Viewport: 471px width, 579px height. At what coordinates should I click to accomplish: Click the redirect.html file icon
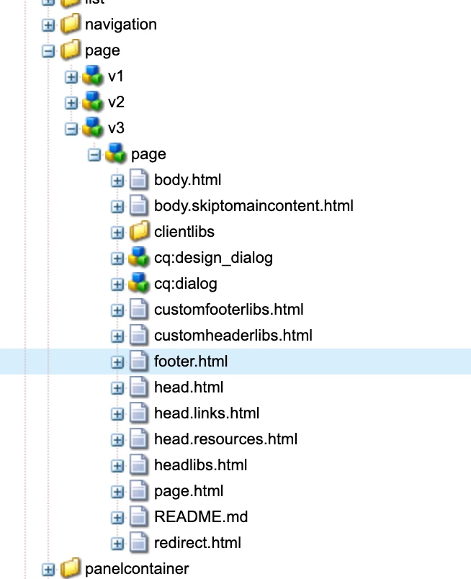tap(139, 542)
